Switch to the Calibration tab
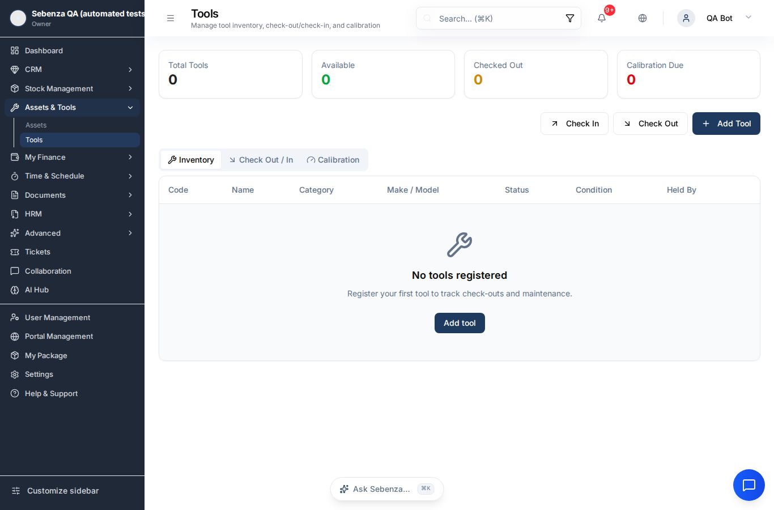The image size is (774, 510). 333,160
